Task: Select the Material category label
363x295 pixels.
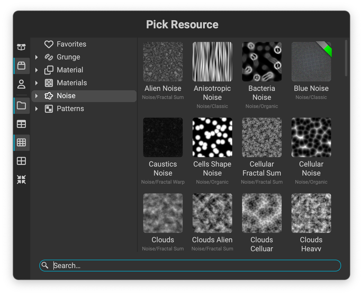Action: pos(70,70)
